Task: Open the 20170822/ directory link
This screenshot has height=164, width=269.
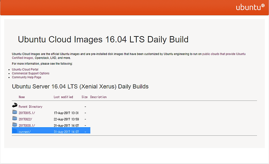Action: [25, 119]
